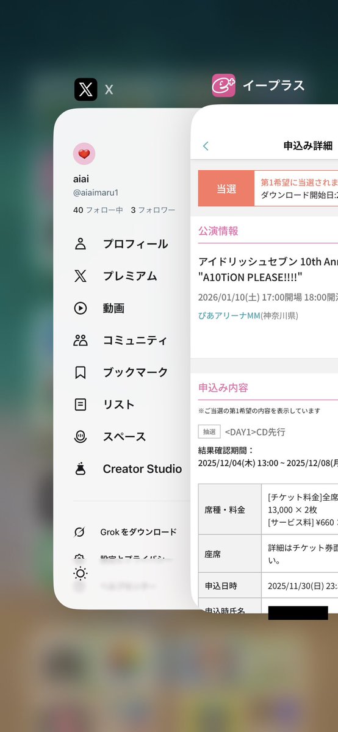Tap the 結果確認期間： label
338x732 pixels.
[226, 450]
